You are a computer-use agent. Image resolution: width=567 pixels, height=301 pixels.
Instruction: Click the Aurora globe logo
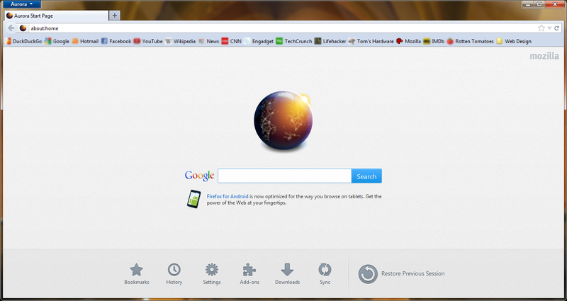283,120
